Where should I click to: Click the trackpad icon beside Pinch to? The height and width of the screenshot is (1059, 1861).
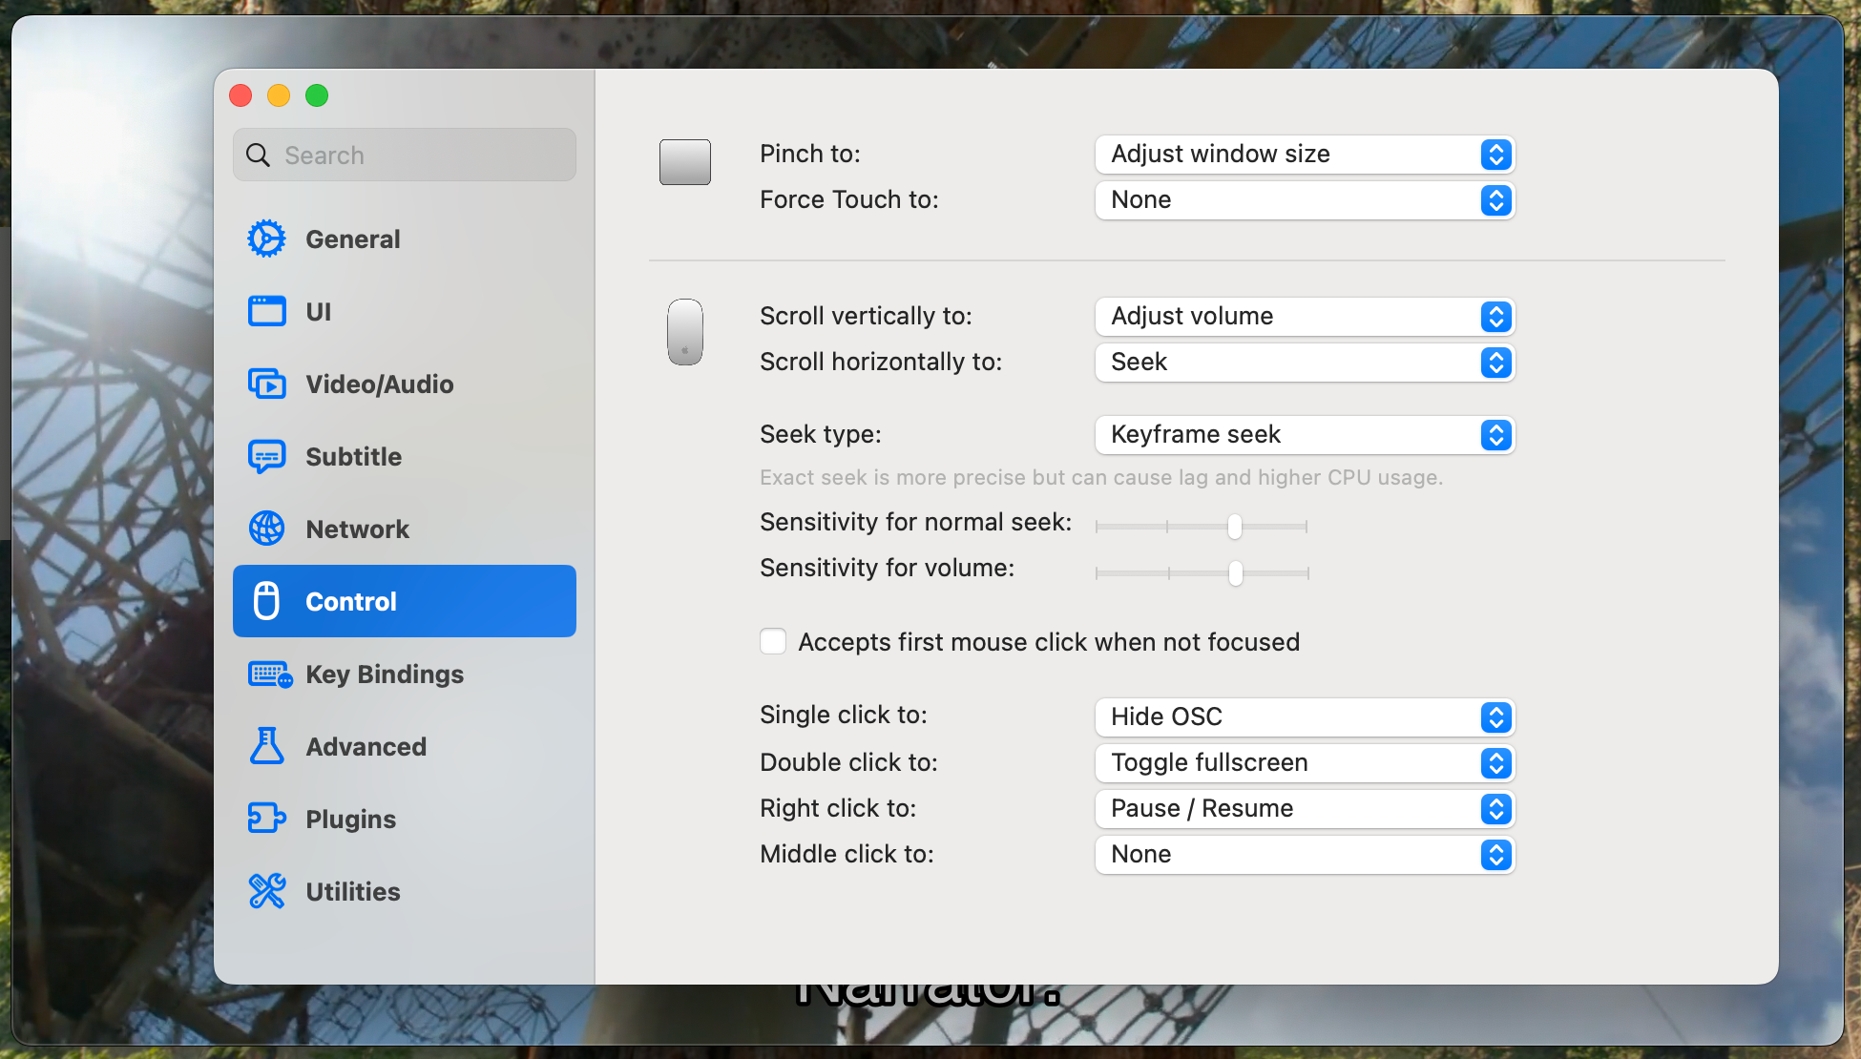[x=685, y=162]
